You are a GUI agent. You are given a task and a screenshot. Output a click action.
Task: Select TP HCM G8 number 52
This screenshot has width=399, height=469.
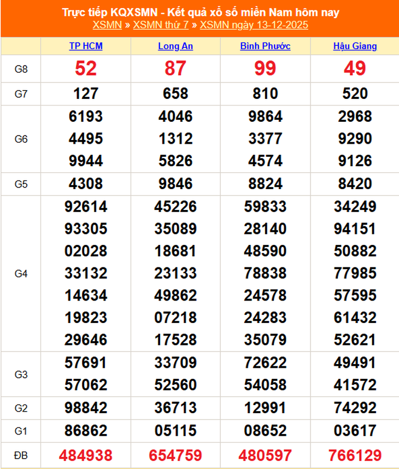[x=86, y=68]
